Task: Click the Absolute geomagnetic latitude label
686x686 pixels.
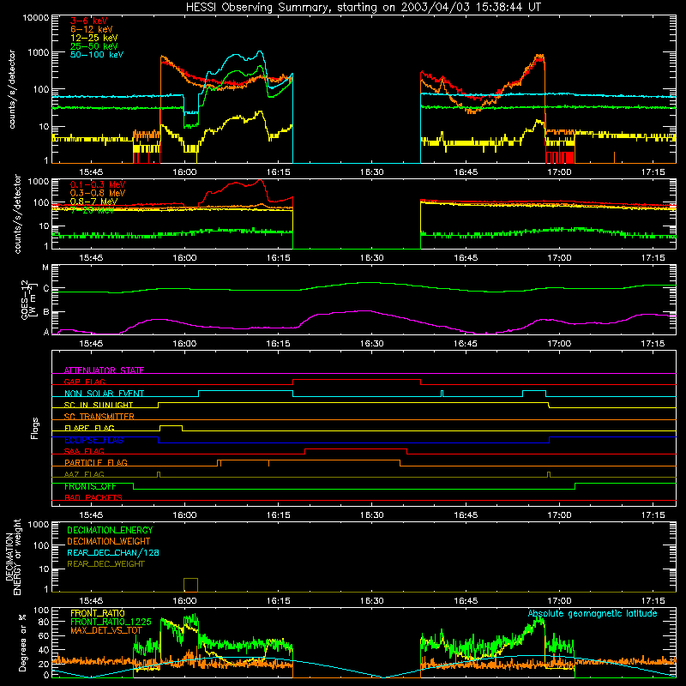Action: 593,613
